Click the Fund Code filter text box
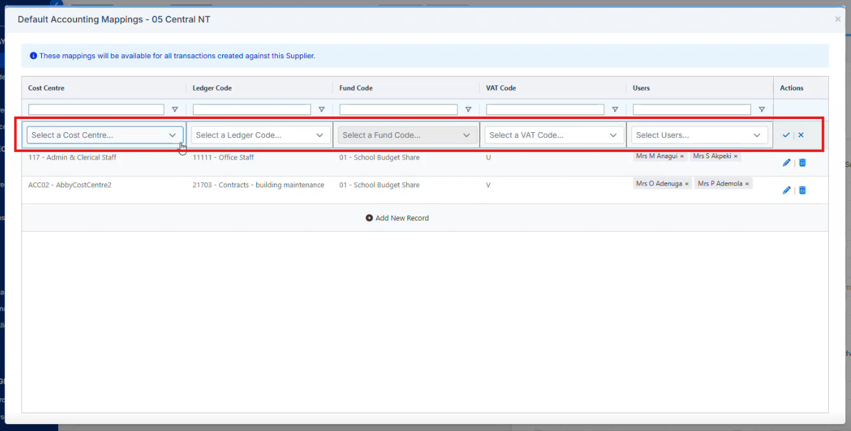The height and width of the screenshot is (431, 851). pos(399,109)
